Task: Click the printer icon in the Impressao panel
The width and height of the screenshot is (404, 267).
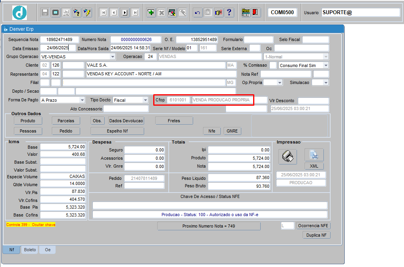Action: (287, 157)
